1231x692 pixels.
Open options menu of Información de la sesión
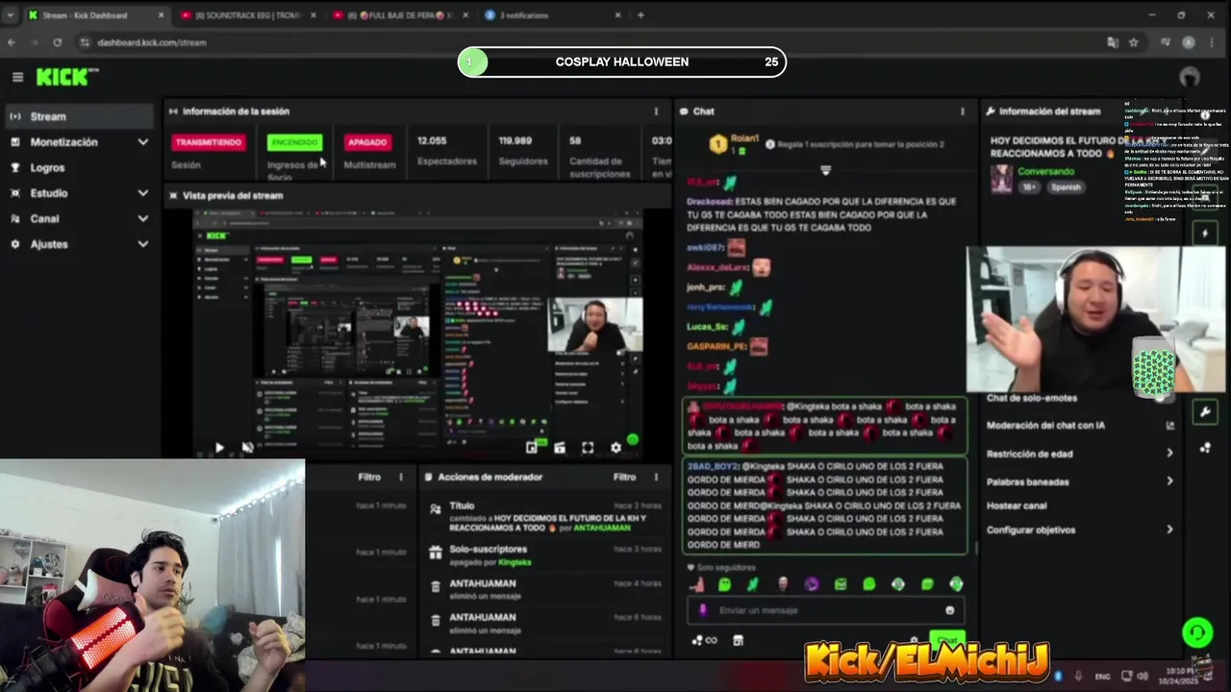coord(656,111)
